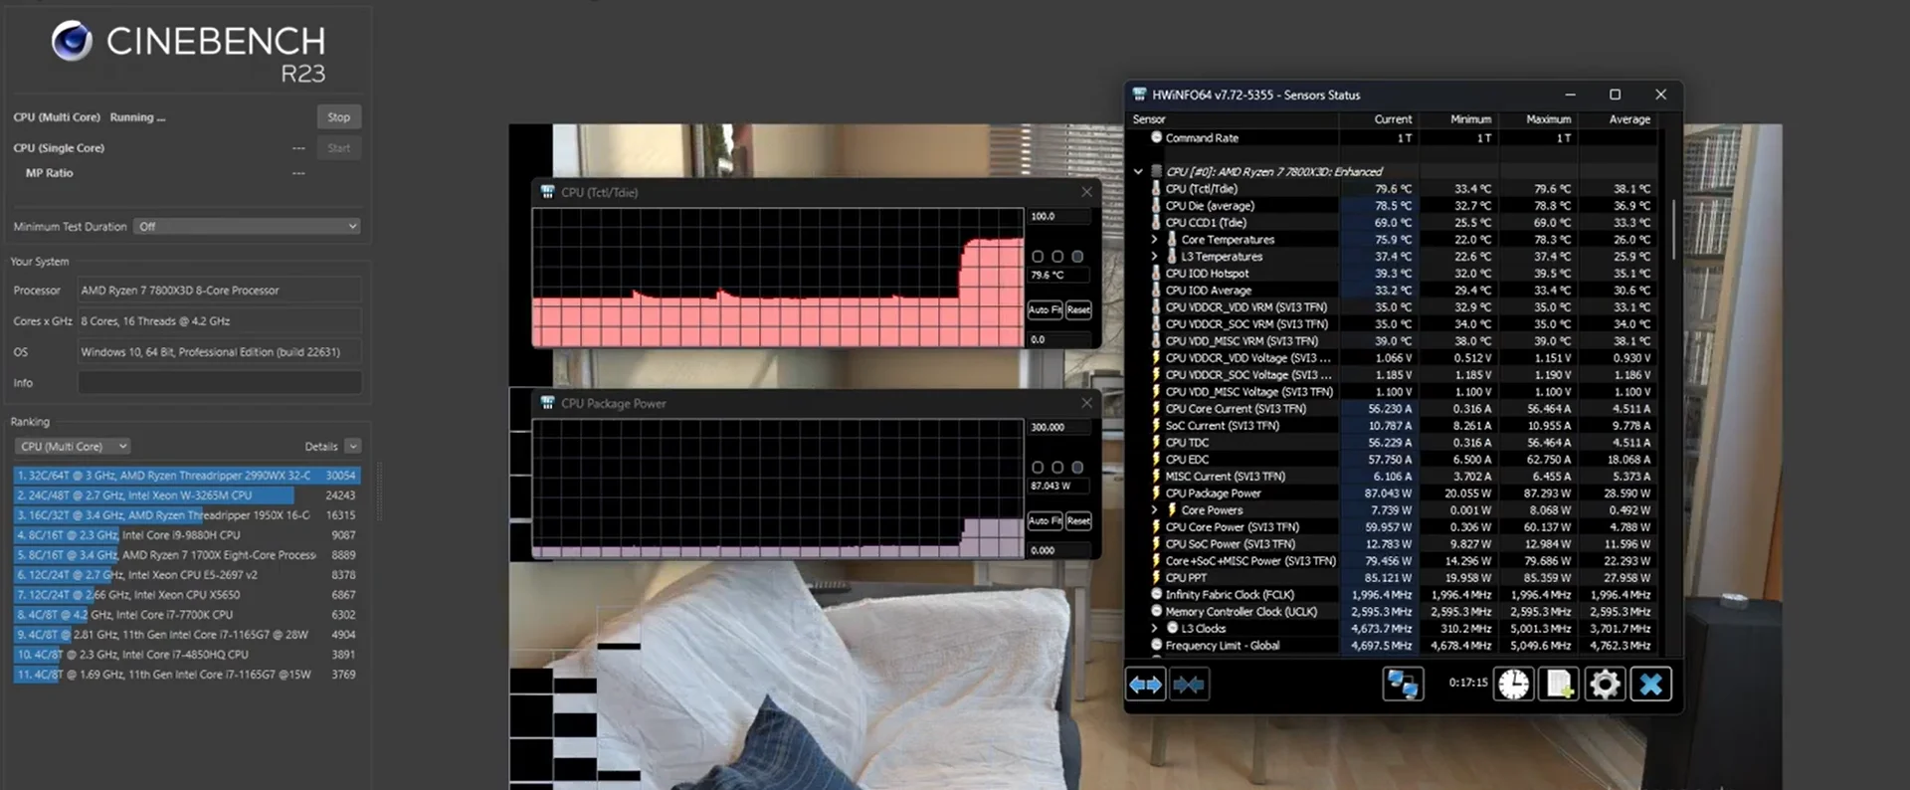Viewport: 1910px width, 790px height.
Task: Click the Start button for CPU (Single Core)
Action: click(x=339, y=148)
